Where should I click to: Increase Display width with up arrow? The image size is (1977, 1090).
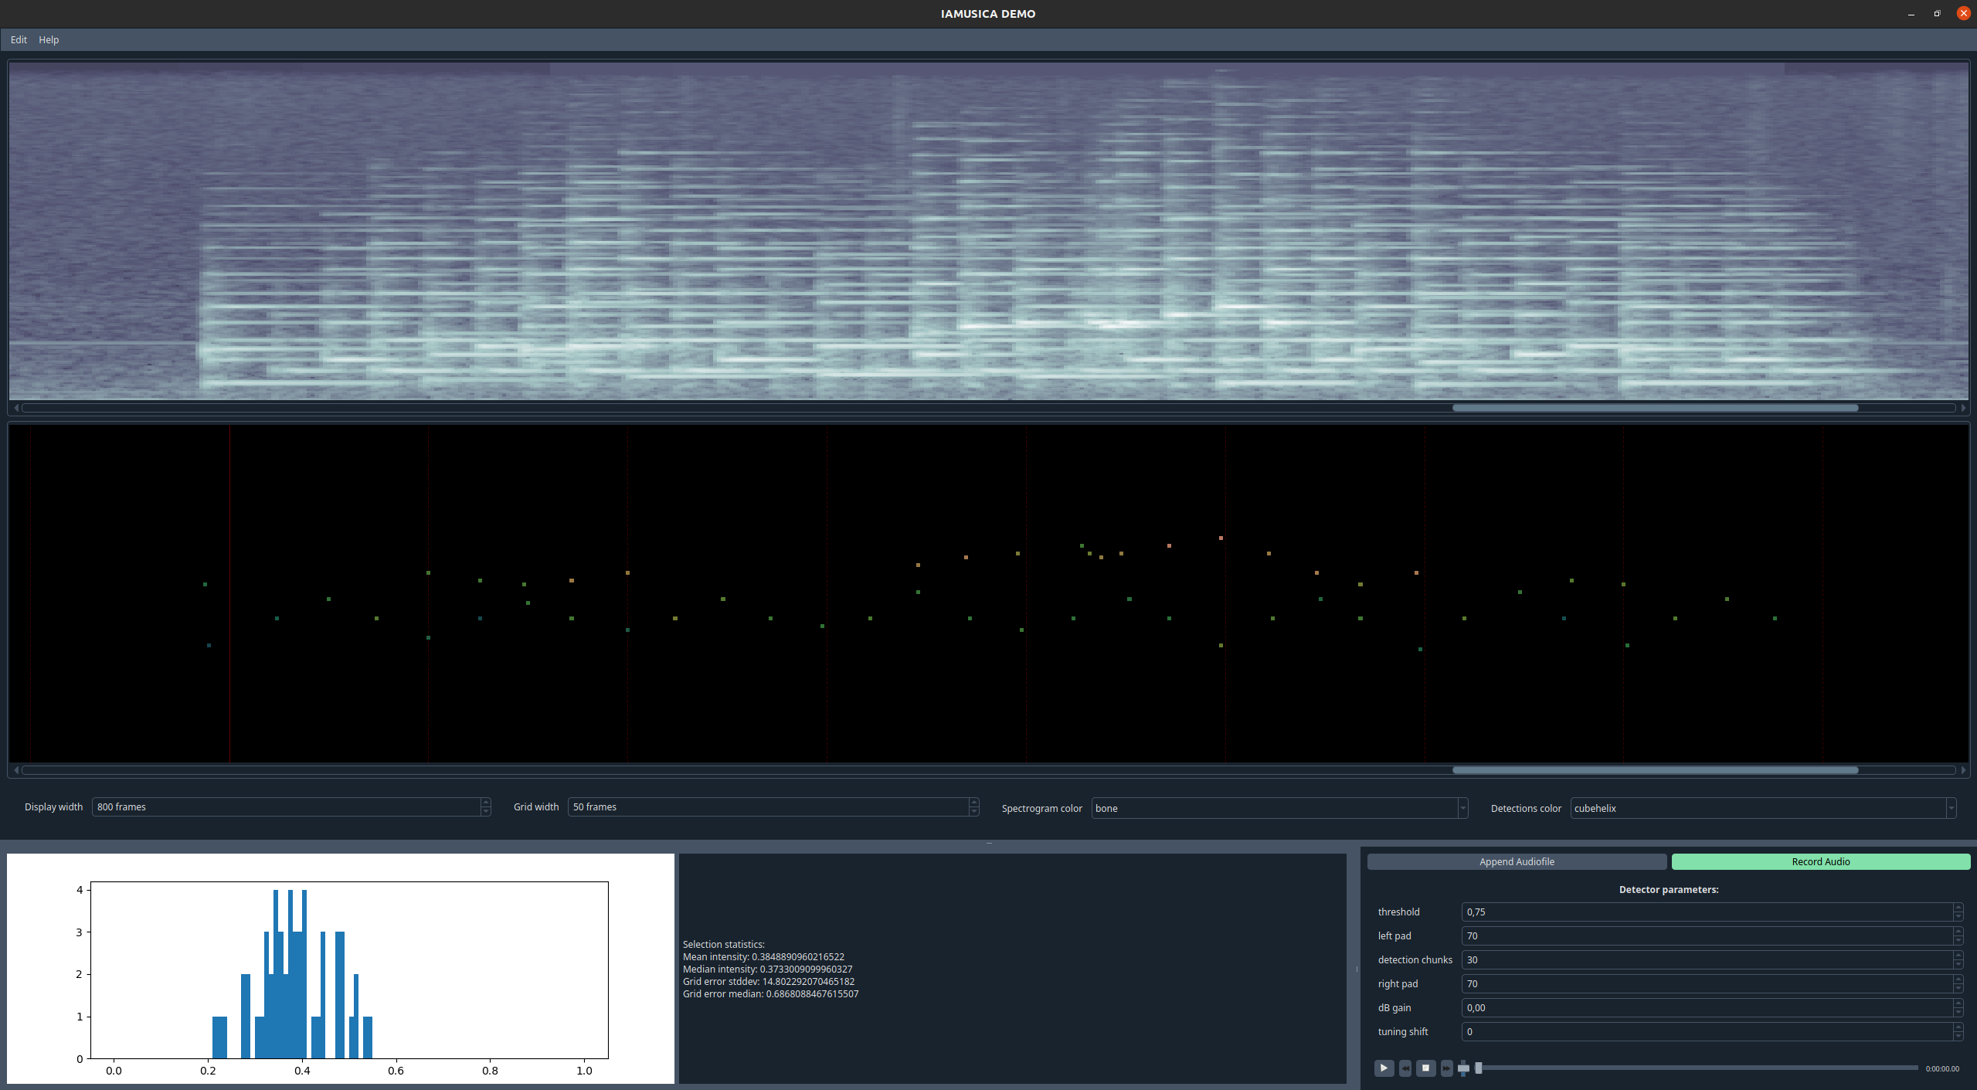pyautogui.click(x=485, y=803)
